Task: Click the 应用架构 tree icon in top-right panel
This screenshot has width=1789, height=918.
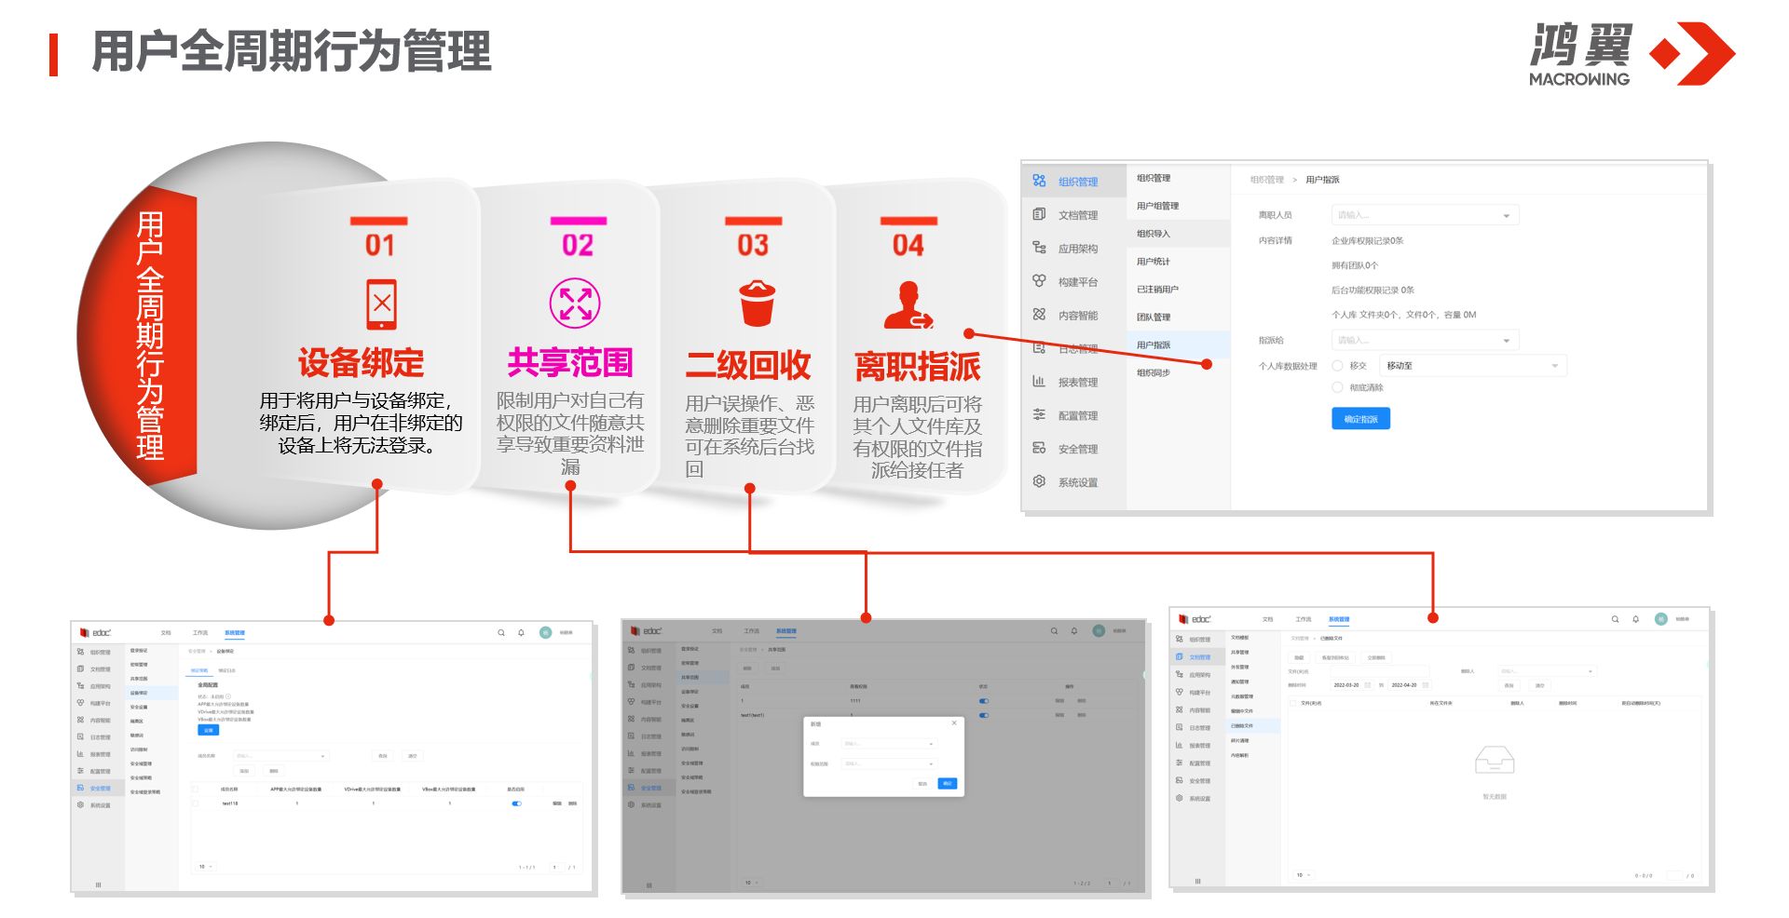Action: (1039, 248)
